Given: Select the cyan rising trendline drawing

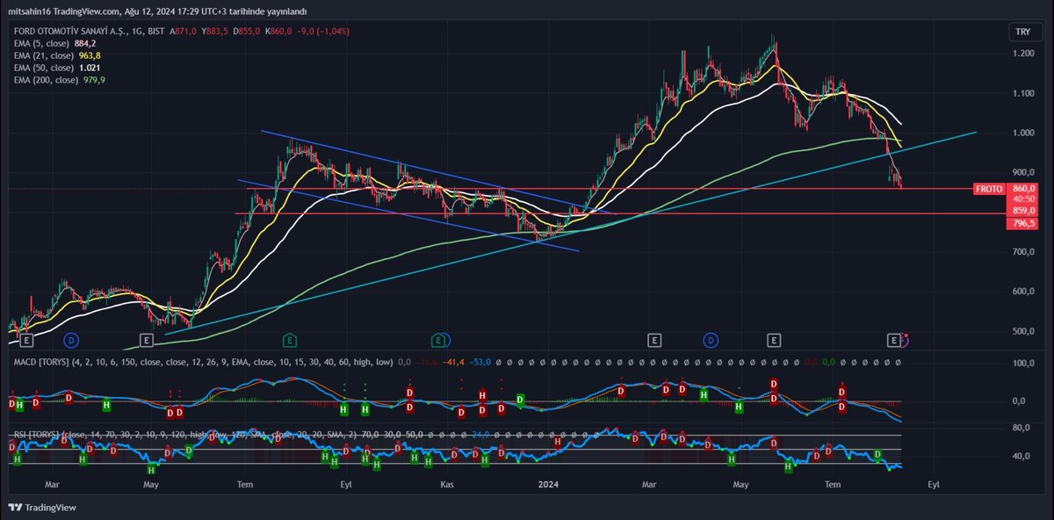Looking at the screenshot, I should click(571, 233).
